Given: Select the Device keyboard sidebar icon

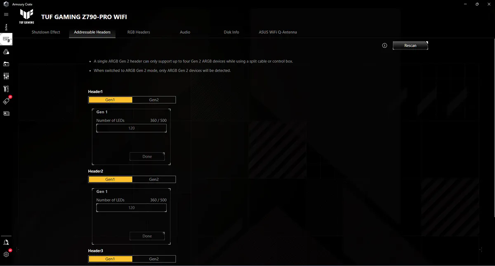Looking at the screenshot, I should (x=6, y=39).
